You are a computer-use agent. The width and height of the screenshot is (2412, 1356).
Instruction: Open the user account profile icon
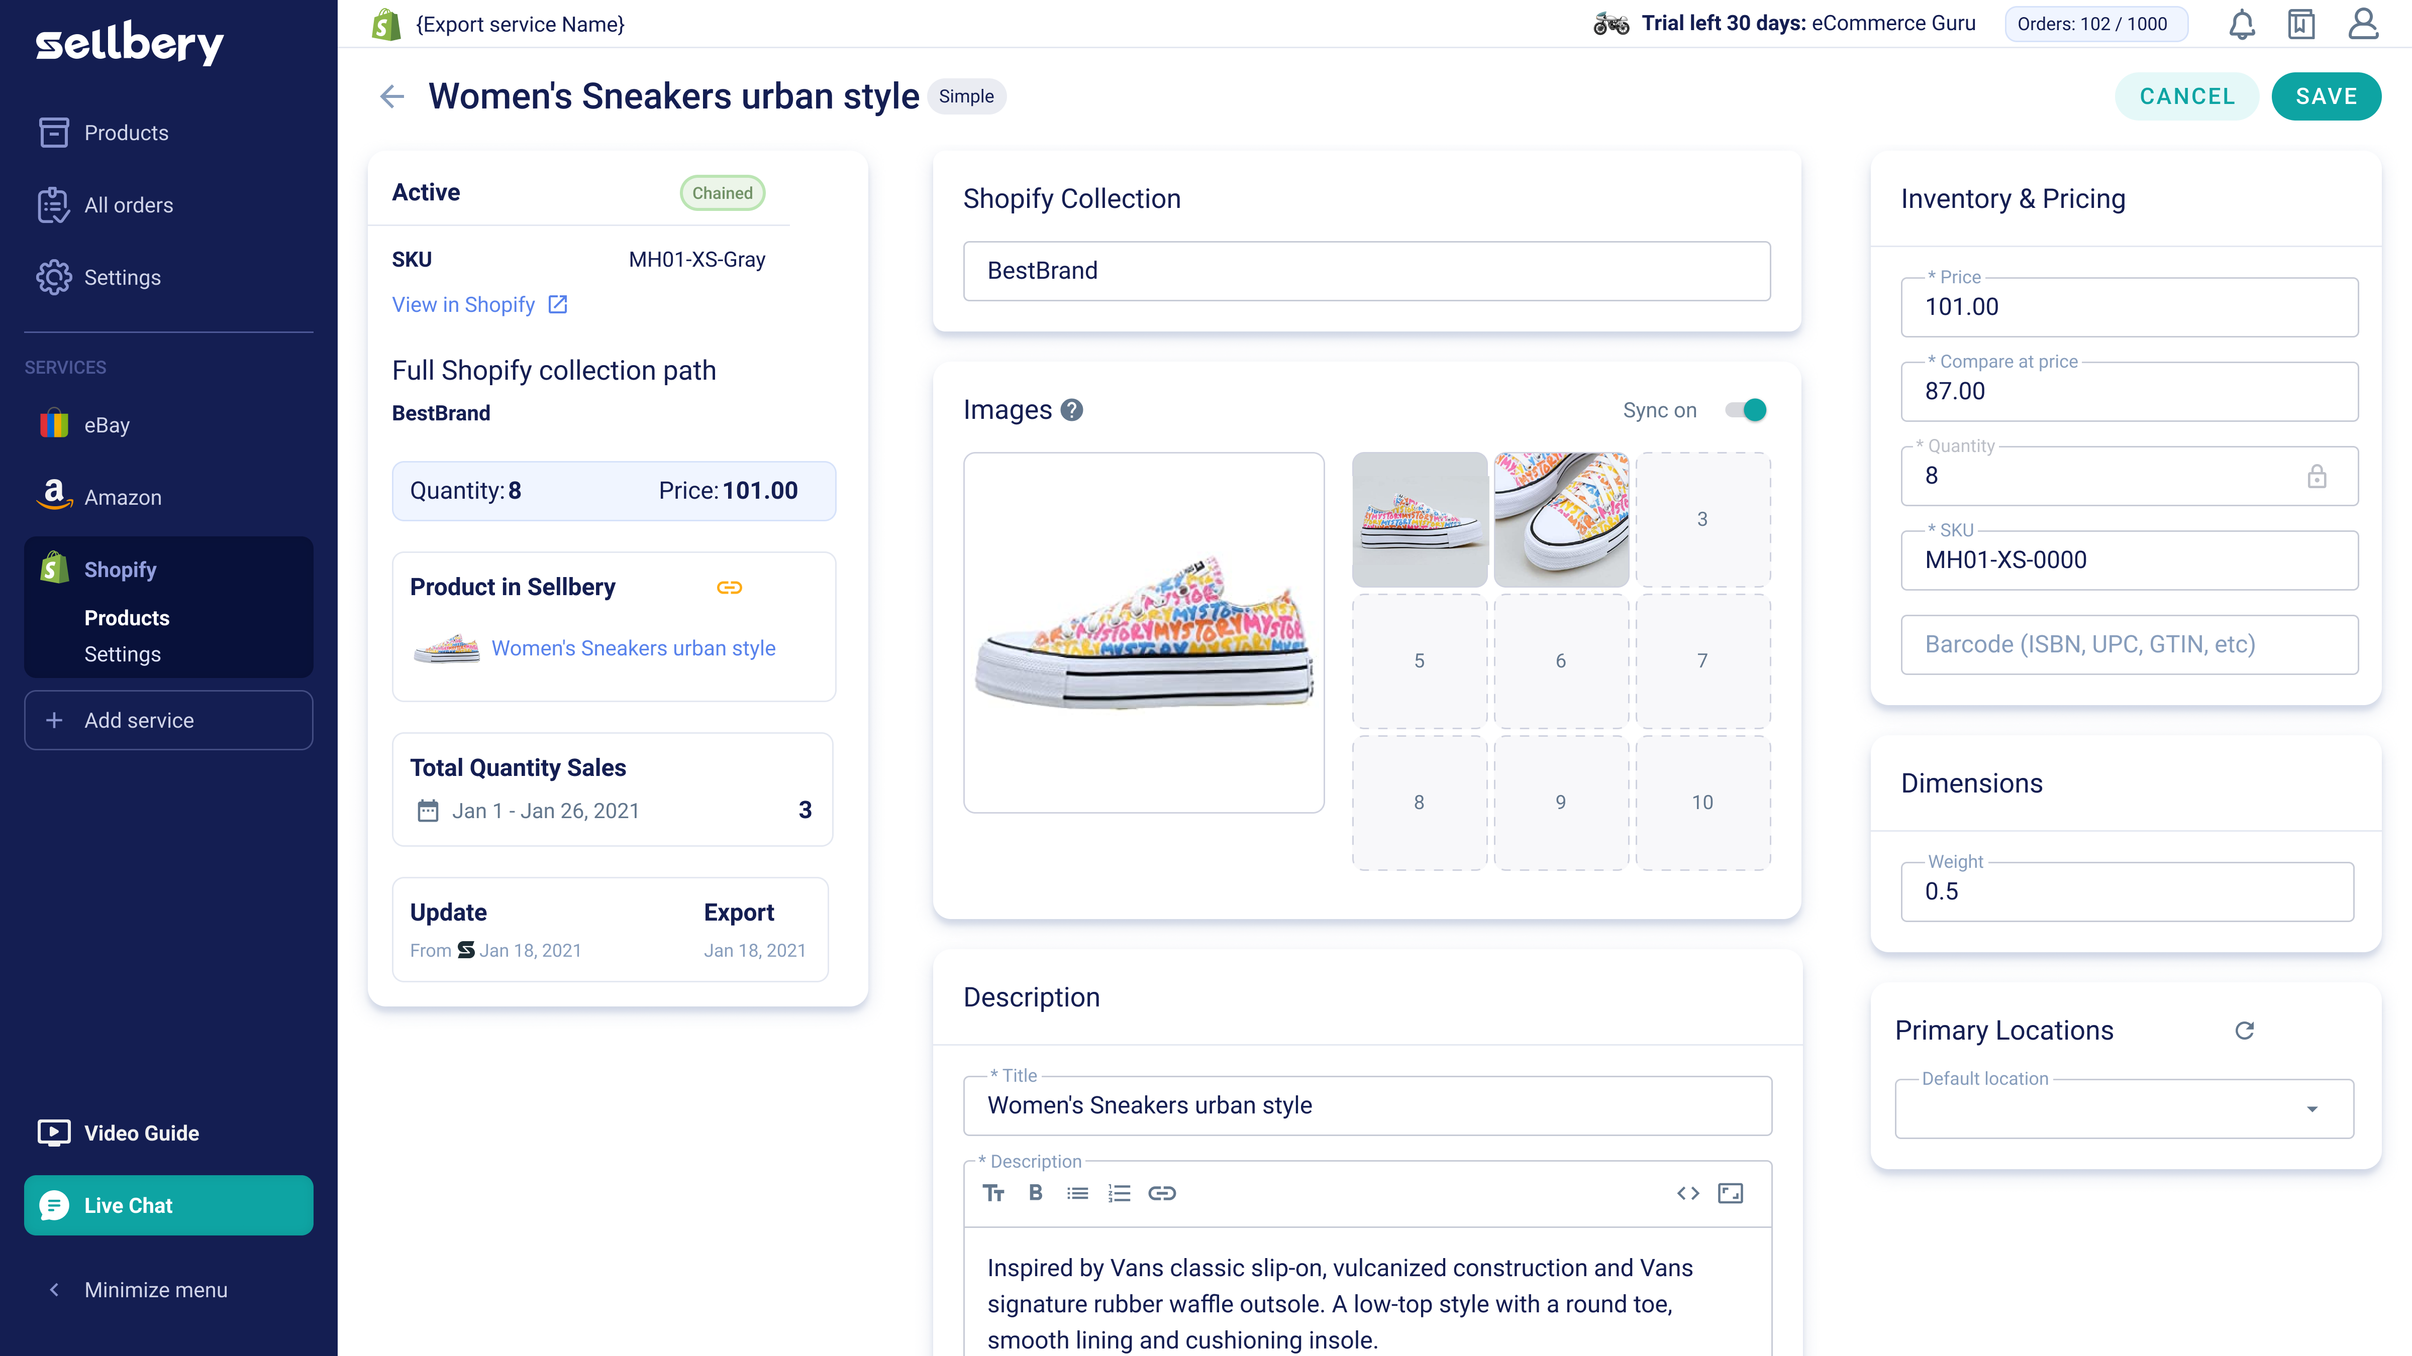tap(2363, 24)
